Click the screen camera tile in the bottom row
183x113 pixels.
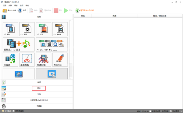[19, 74]
